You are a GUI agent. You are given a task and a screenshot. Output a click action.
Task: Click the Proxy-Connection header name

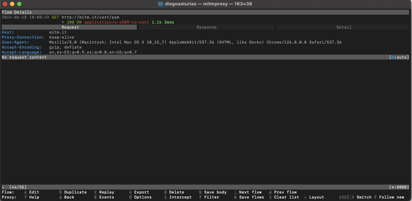(x=23, y=37)
